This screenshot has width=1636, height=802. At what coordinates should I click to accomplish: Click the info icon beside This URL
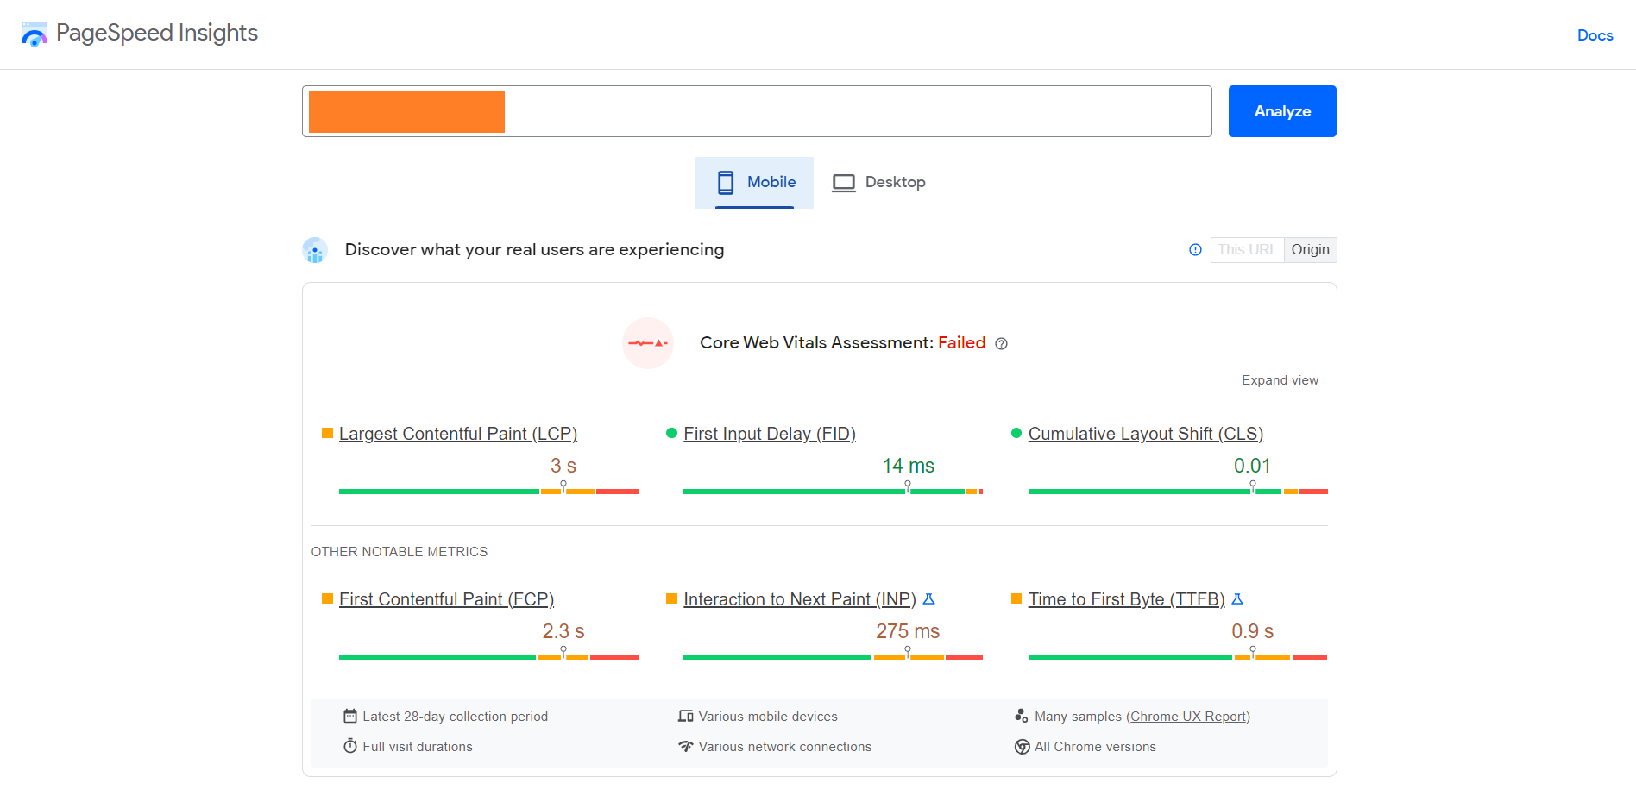(x=1195, y=250)
